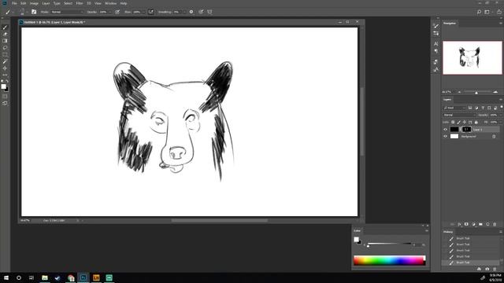Open the Flow dropdown arrow
This screenshot has width=504, height=283.
[143, 12]
